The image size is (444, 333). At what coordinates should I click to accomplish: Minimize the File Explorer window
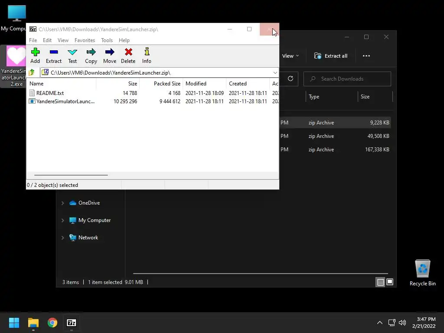pyautogui.click(x=347, y=37)
